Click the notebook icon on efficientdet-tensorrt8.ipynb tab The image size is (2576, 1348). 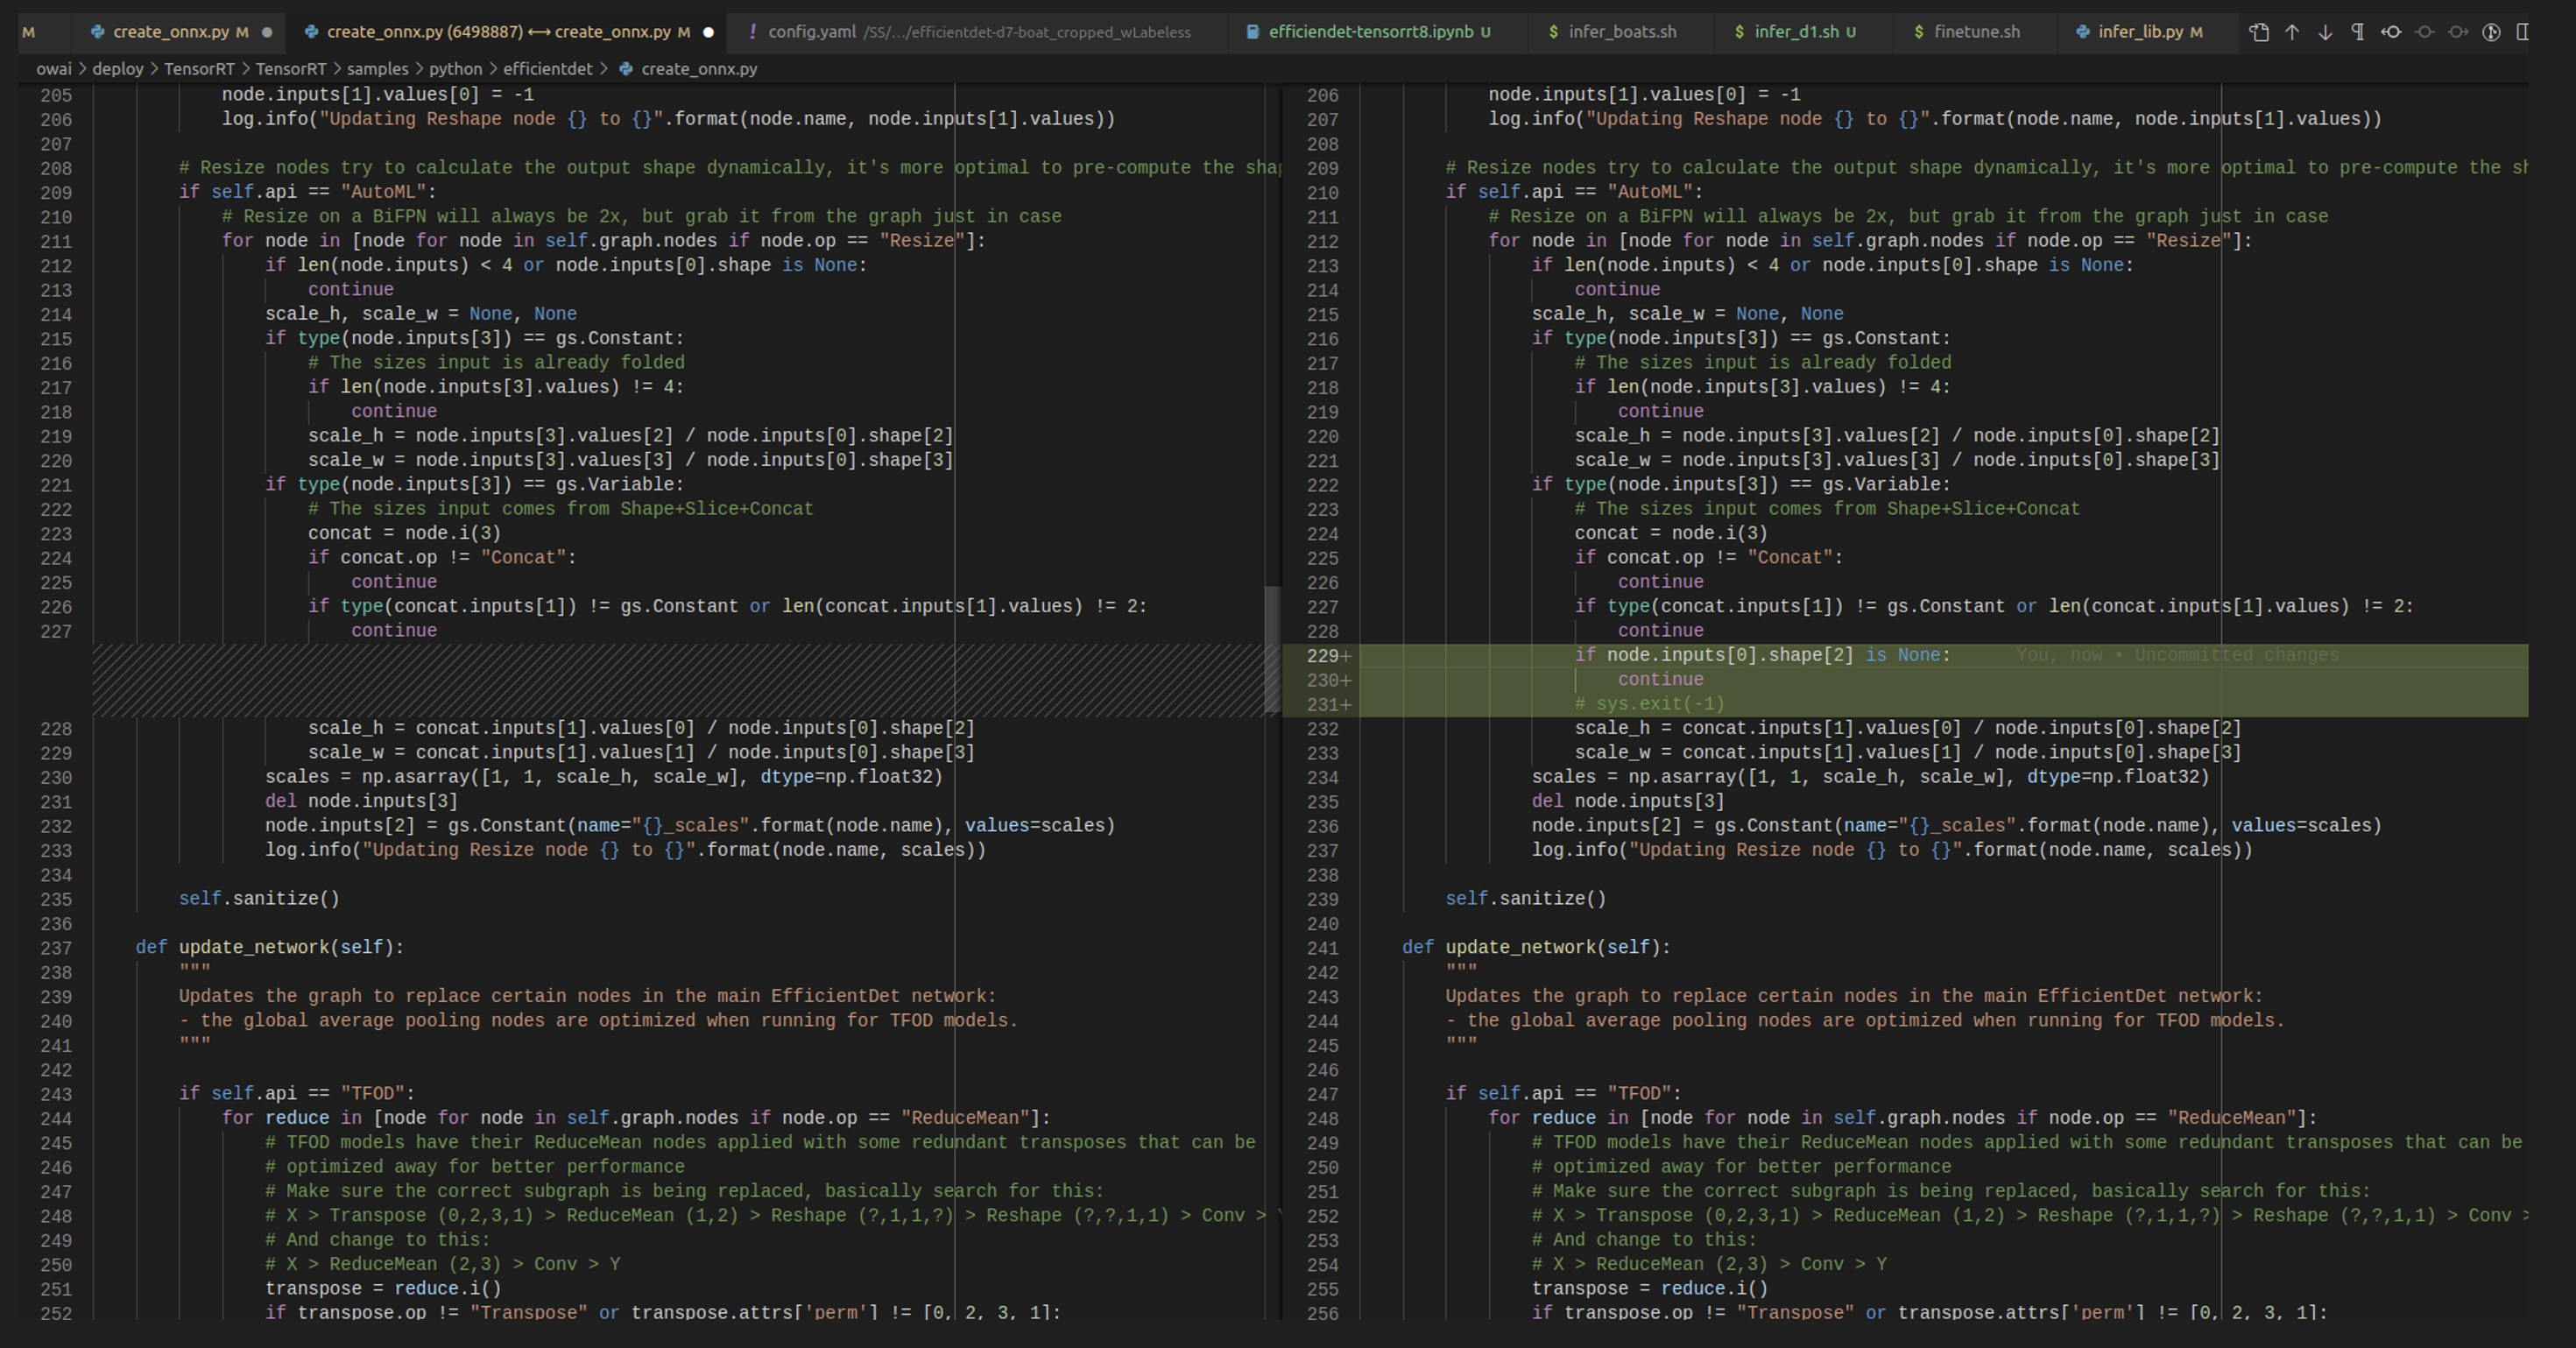1253,32
